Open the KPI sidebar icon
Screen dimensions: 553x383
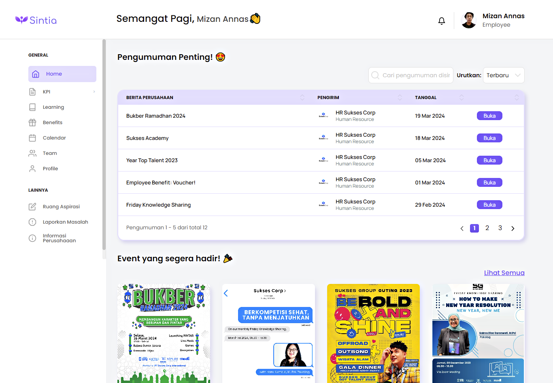[x=32, y=92]
